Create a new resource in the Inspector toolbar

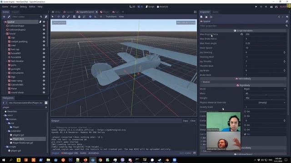click(x=201, y=17)
